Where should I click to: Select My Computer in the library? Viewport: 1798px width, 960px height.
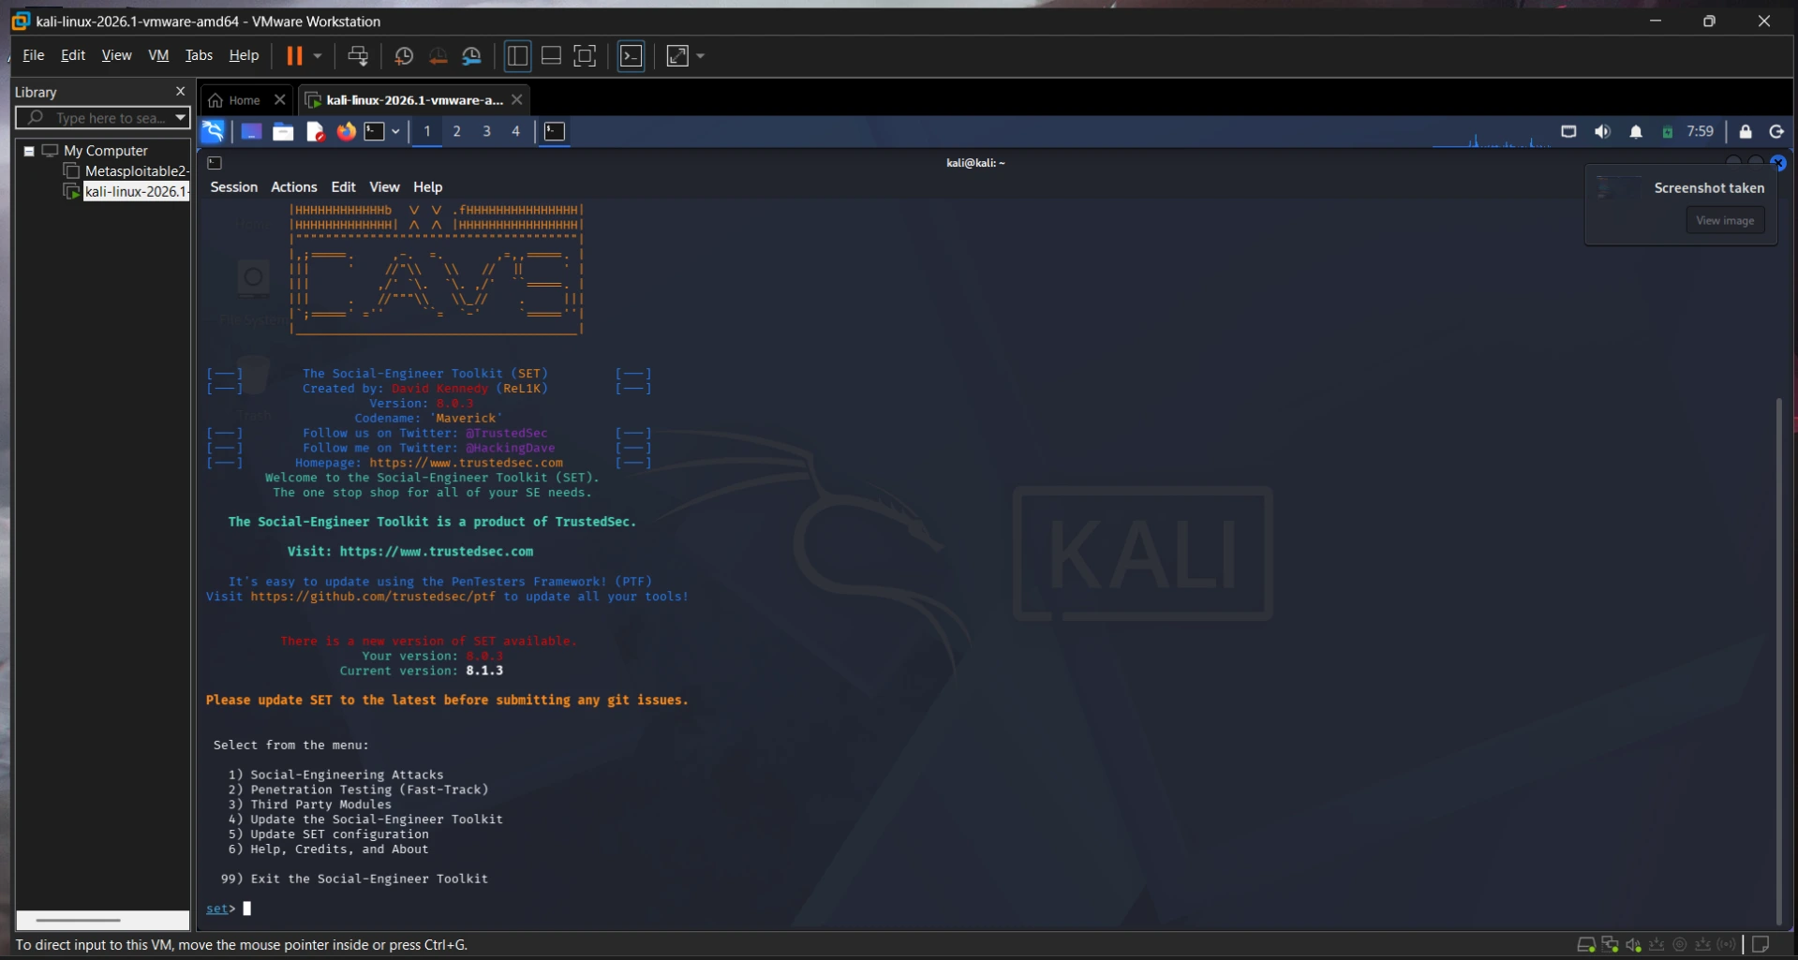[x=105, y=151]
